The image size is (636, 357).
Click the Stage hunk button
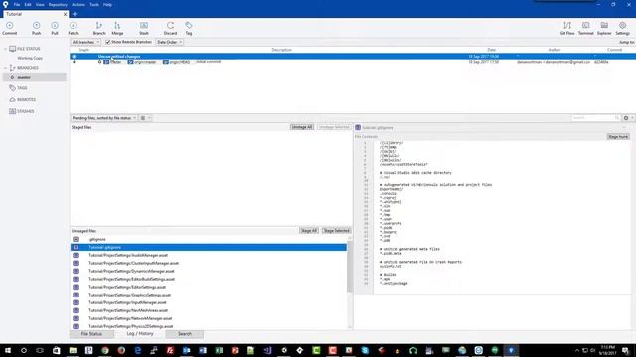[618, 137]
